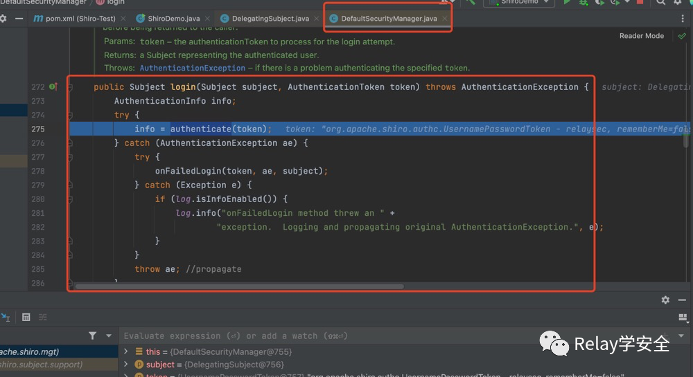Image resolution: width=693 pixels, height=377 pixels.
Task: Close the DefaultSecurityManager.java tab
Action: [445, 19]
